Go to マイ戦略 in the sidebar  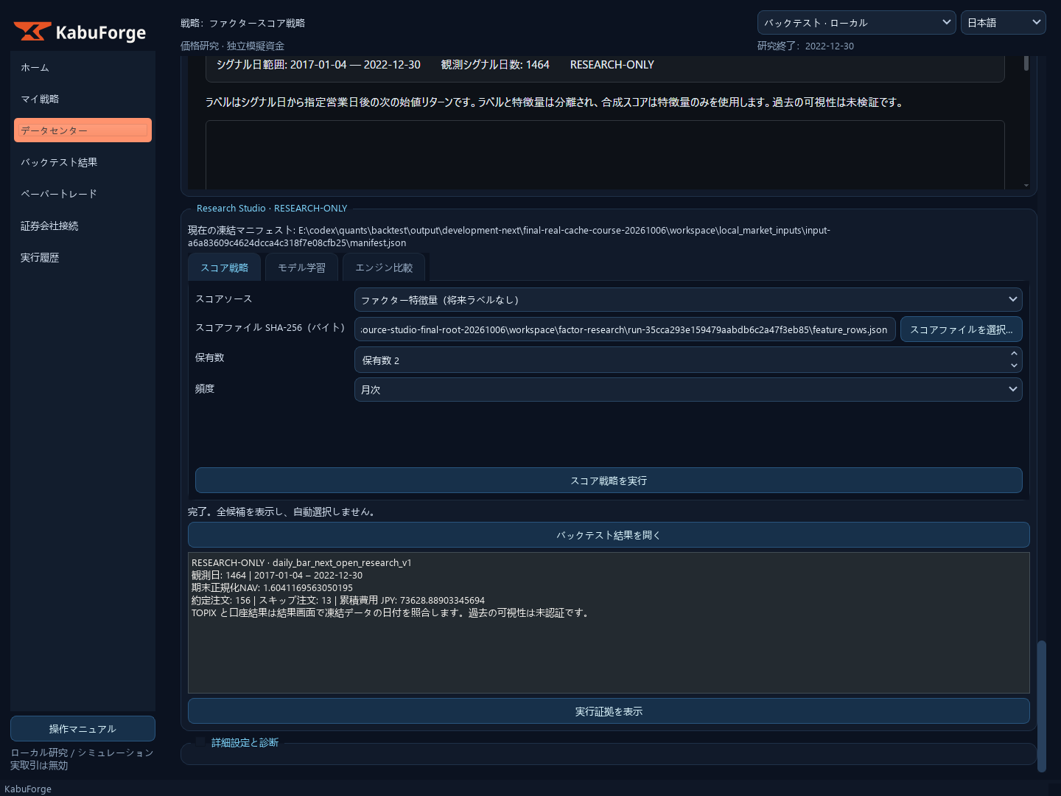click(83, 99)
